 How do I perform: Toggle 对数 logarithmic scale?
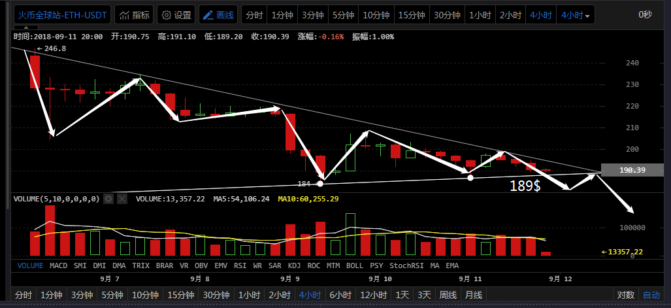(626, 295)
